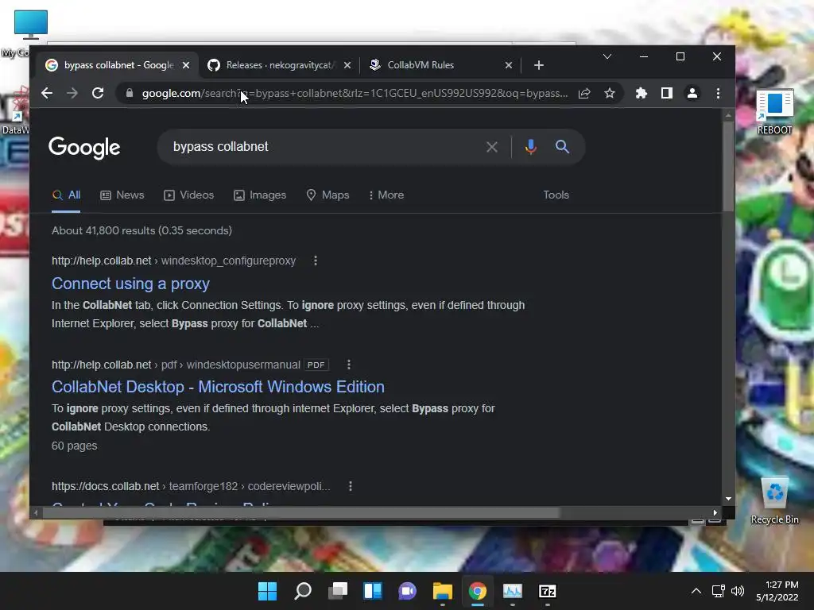The image size is (814, 610).
Task: Open the Widgets panel on the taskbar
Action: (373, 591)
